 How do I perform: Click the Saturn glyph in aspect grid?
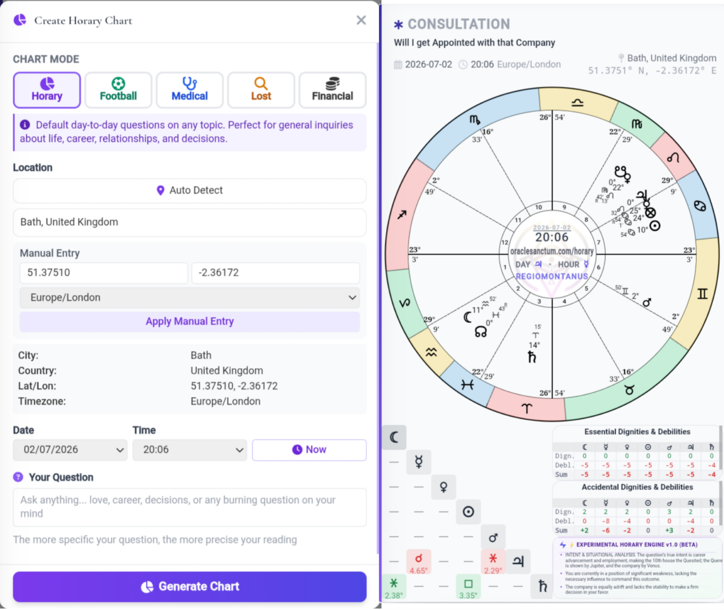(543, 586)
